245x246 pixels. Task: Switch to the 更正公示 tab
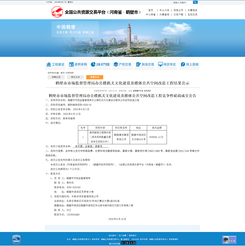click(75, 77)
